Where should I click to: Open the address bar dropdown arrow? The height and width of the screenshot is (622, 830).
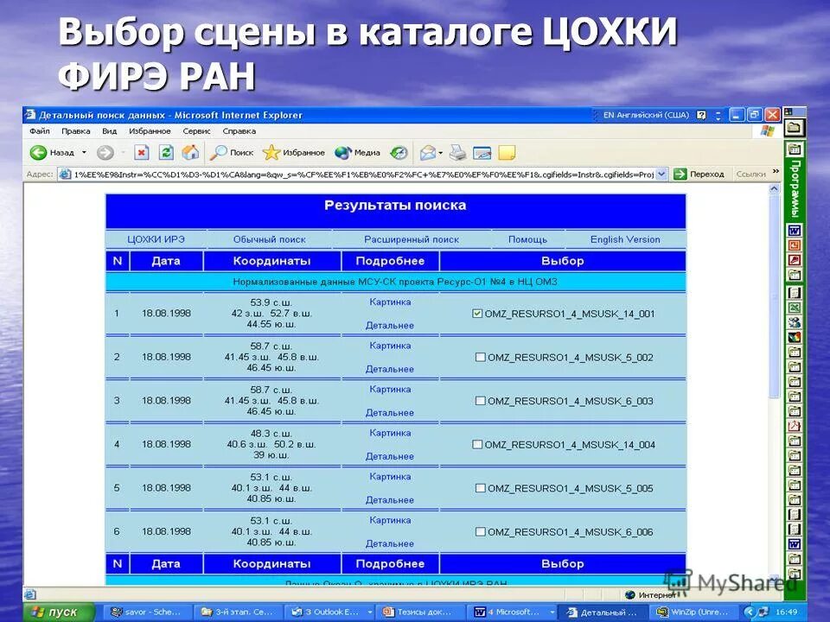[661, 173]
